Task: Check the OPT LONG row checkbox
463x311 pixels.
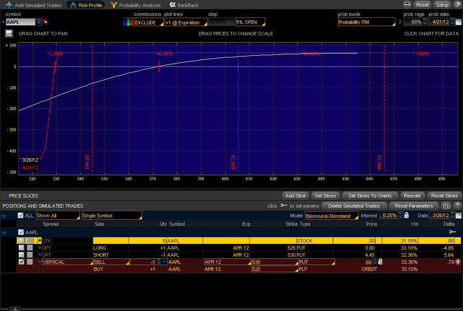Action: coord(21,248)
